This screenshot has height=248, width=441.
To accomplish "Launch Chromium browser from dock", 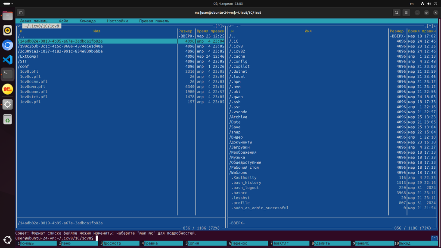I will coord(7,45).
